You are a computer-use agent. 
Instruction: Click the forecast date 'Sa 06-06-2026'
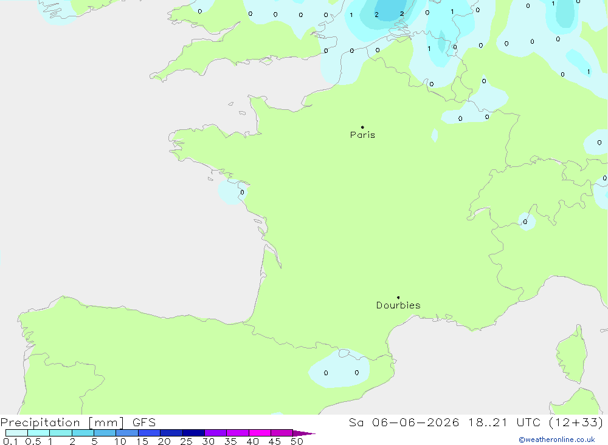[x=404, y=422]
